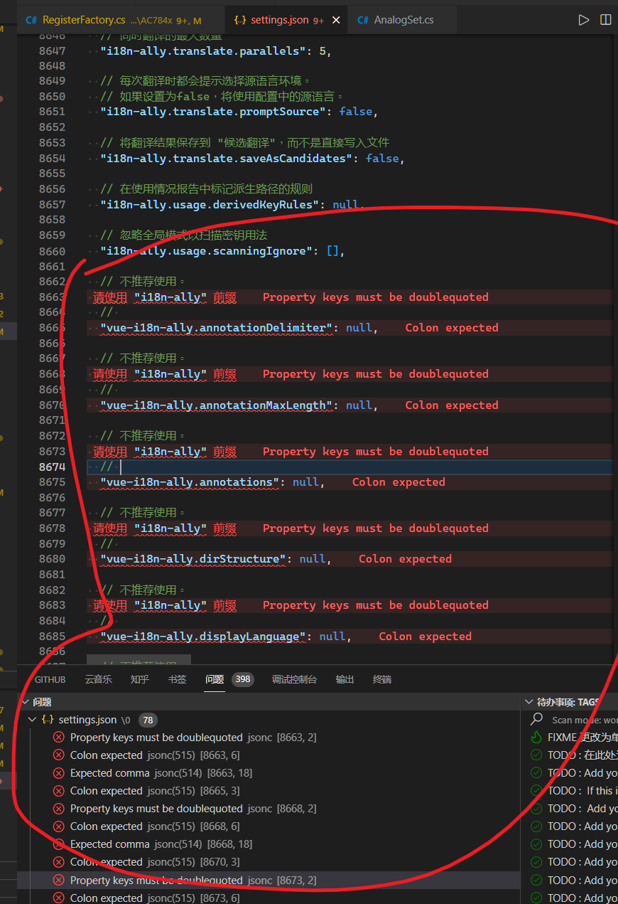The image size is (618, 904).
Task: Collapse the settings.json error group in Problems
Action: pyautogui.click(x=32, y=719)
